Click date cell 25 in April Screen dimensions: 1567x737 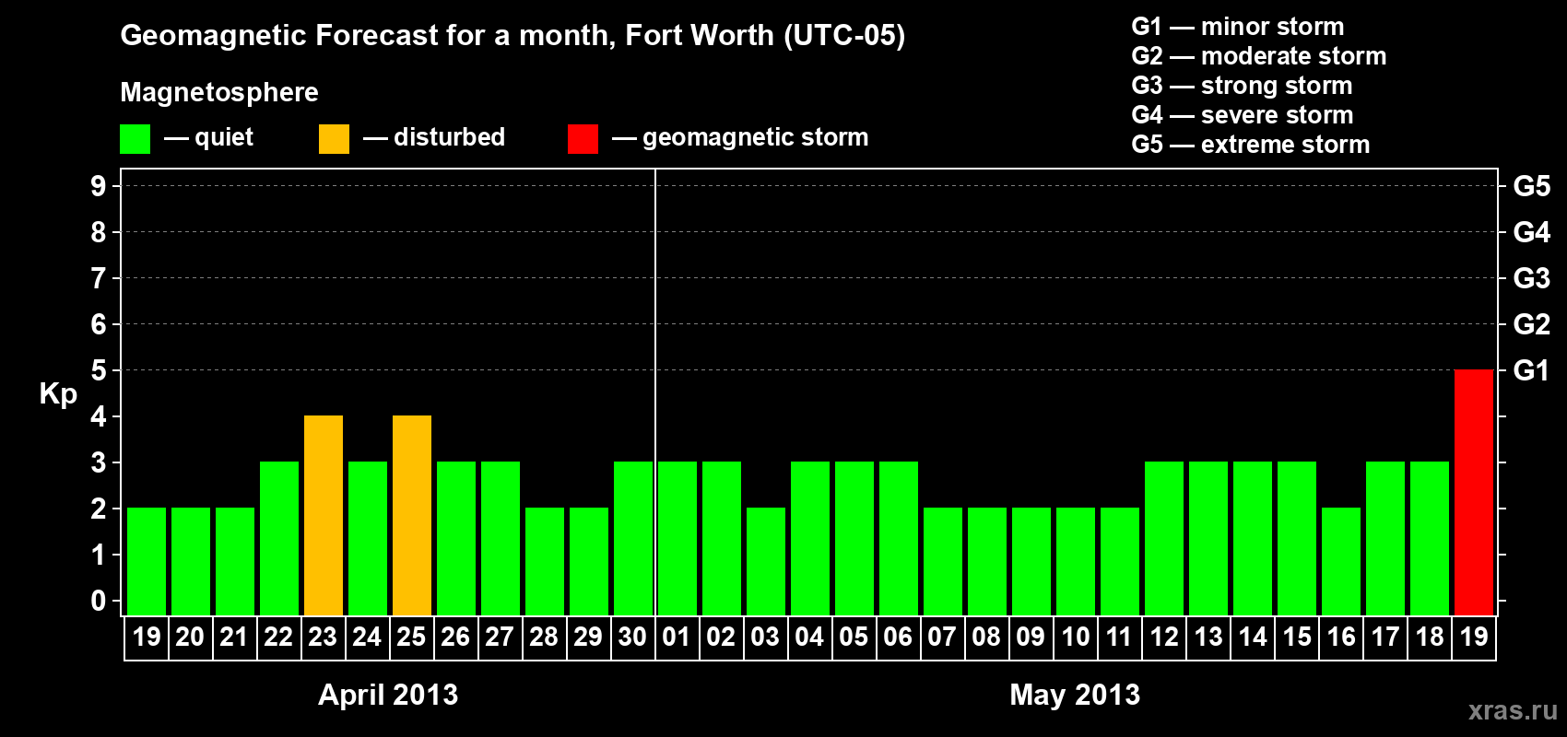point(411,638)
